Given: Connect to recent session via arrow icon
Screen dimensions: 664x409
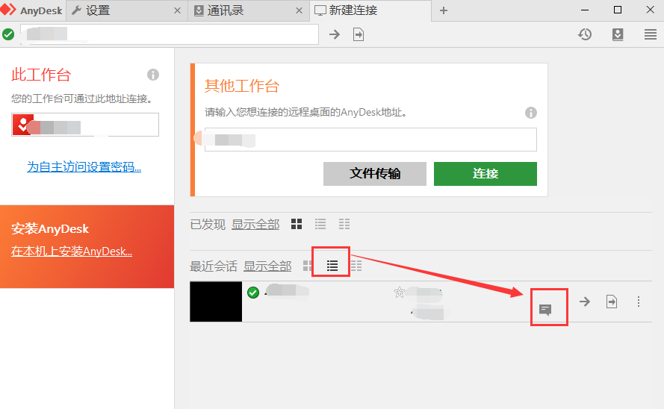Looking at the screenshot, I should (x=585, y=302).
